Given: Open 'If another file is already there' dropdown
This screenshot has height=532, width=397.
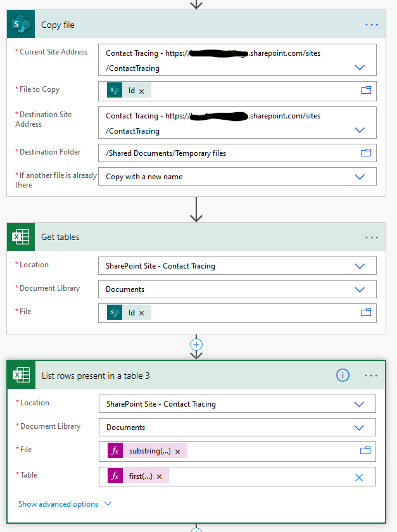Looking at the screenshot, I should (x=360, y=177).
